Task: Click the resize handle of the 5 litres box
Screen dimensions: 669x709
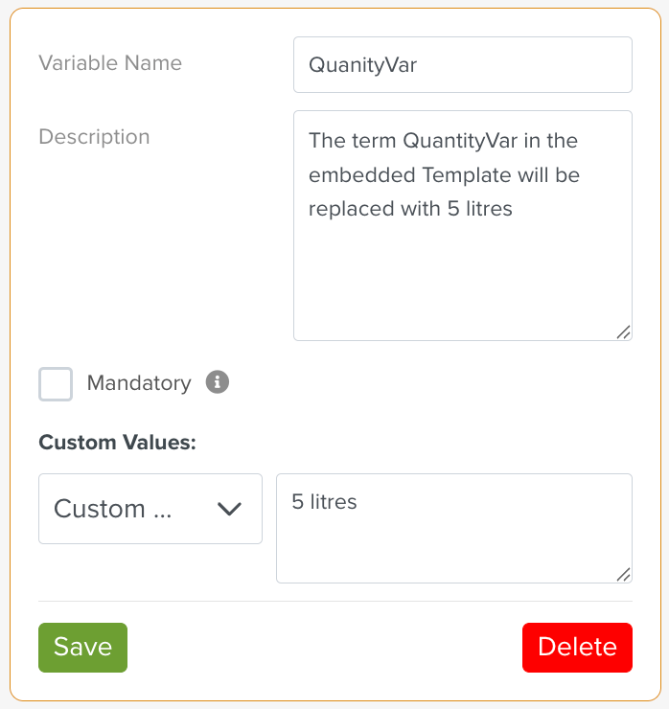Action: [x=623, y=574]
